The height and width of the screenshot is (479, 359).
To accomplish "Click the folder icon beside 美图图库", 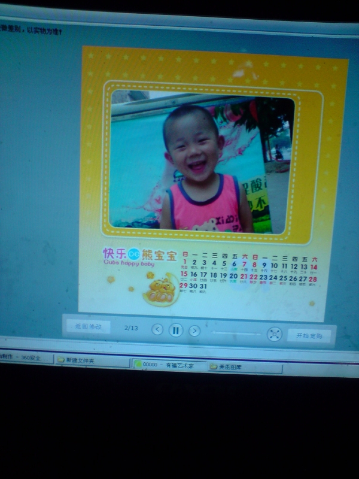I will tap(212, 366).
